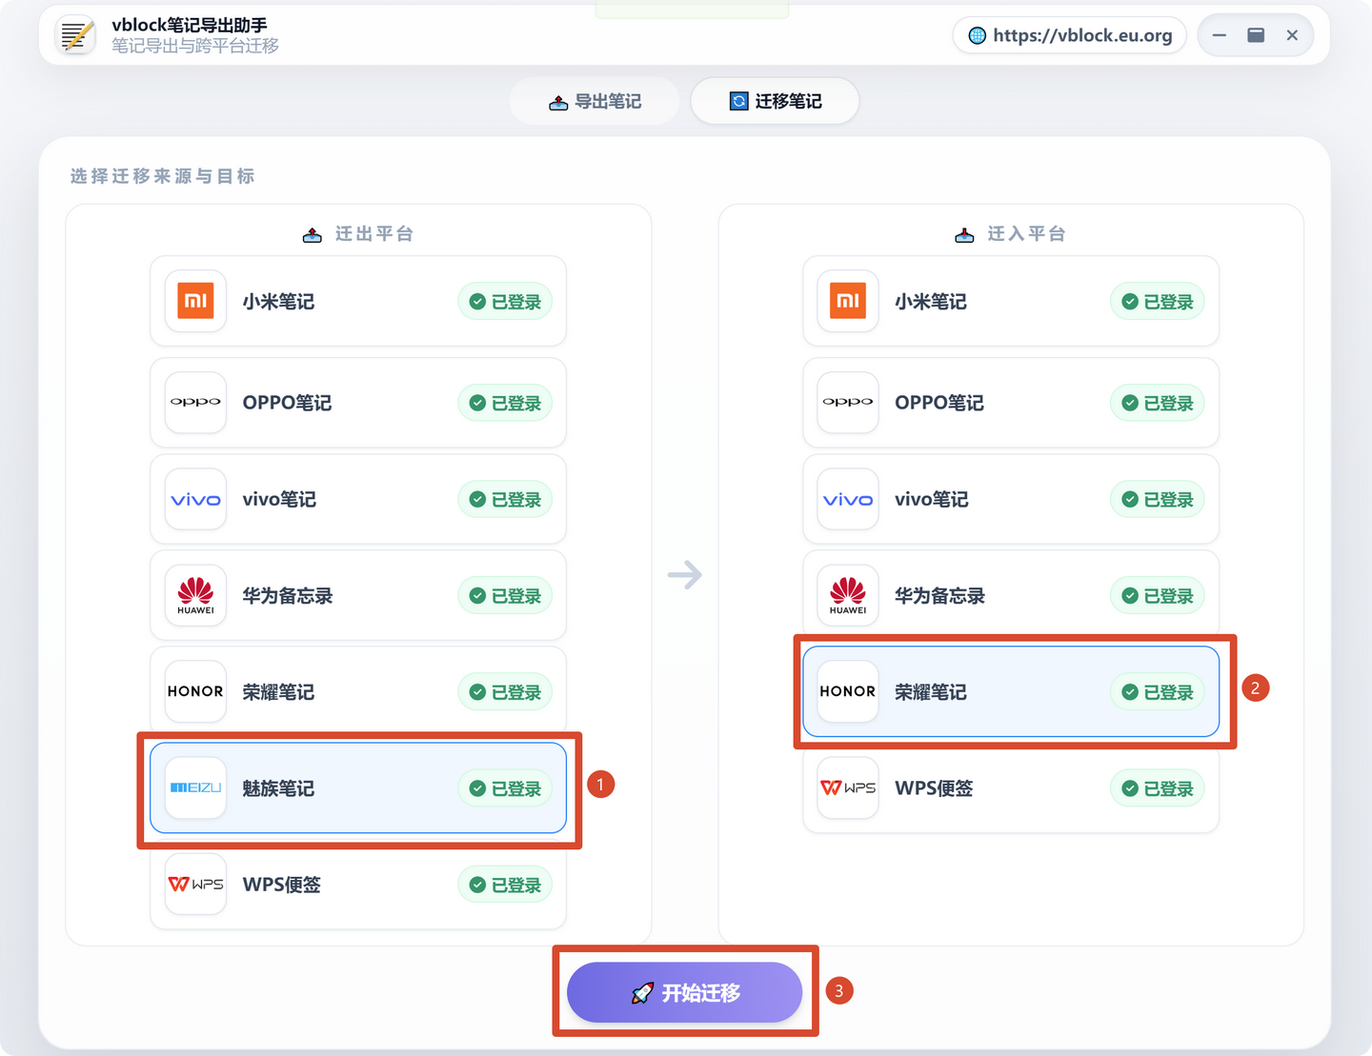Click the 迁入平台 heading text
This screenshot has width=1372, height=1056.
[x=1027, y=234]
